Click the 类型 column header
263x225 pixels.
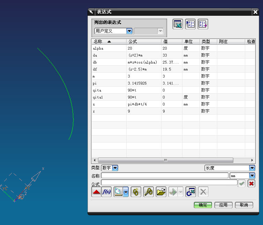[208, 42]
